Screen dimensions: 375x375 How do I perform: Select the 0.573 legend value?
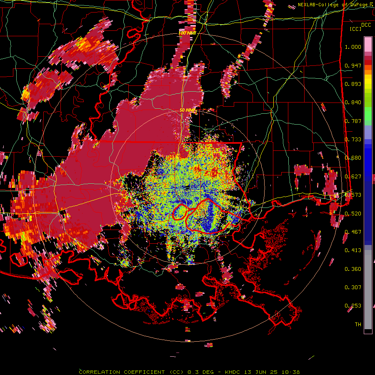353,195
